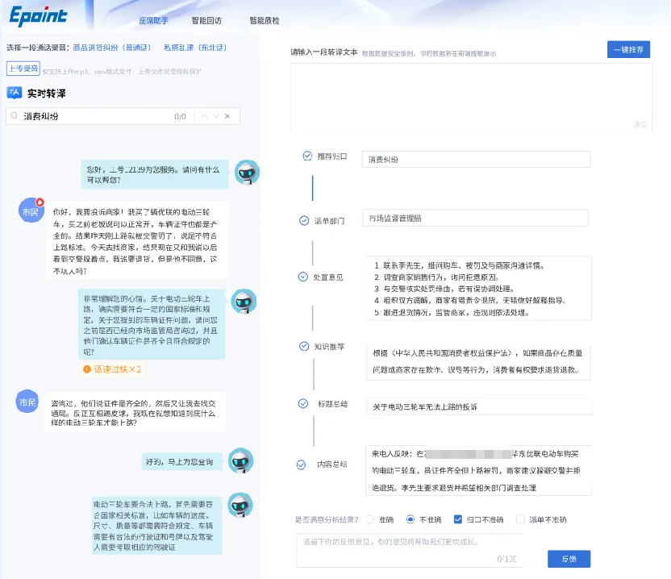The image size is (671, 579).
Task: Check the 派单不准确 checkbox
Action: [520, 519]
